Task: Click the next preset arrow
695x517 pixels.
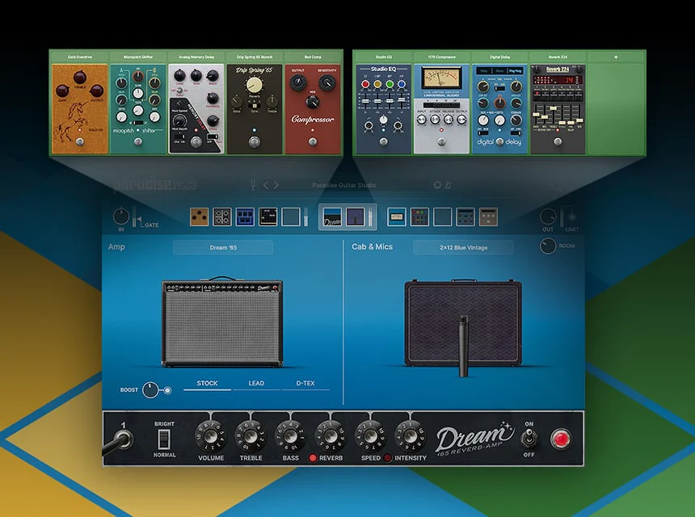Action: [x=276, y=185]
